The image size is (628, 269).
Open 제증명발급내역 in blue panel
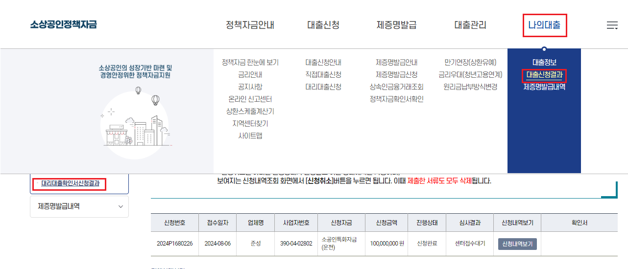click(x=544, y=87)
